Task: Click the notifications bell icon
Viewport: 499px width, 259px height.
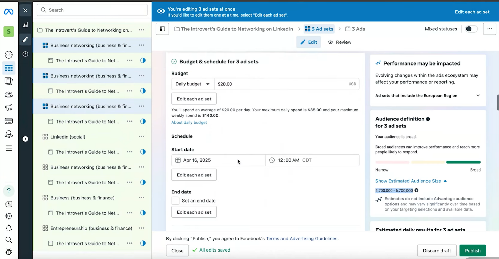Action: tap(9, 228)
